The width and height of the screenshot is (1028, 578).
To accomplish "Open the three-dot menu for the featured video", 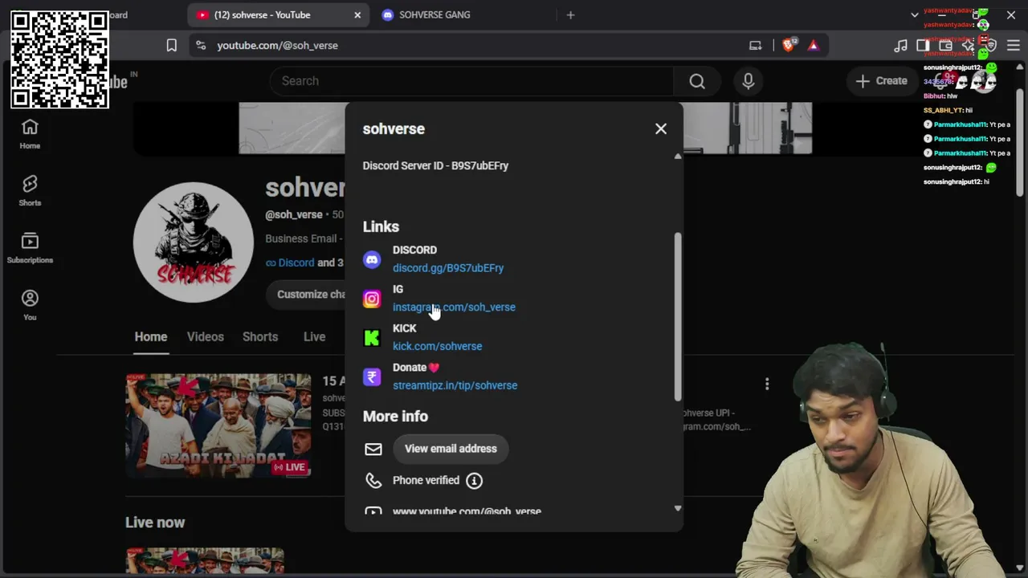I will (767, 385).
